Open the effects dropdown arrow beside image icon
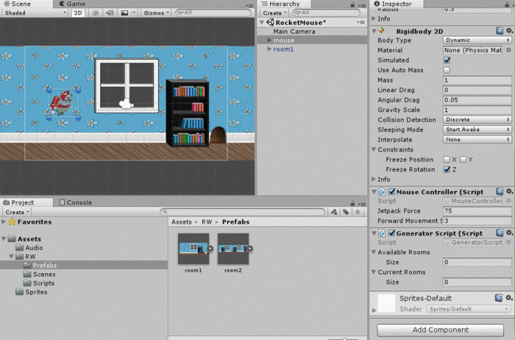515x340 pixels. [x=134, y=13]
